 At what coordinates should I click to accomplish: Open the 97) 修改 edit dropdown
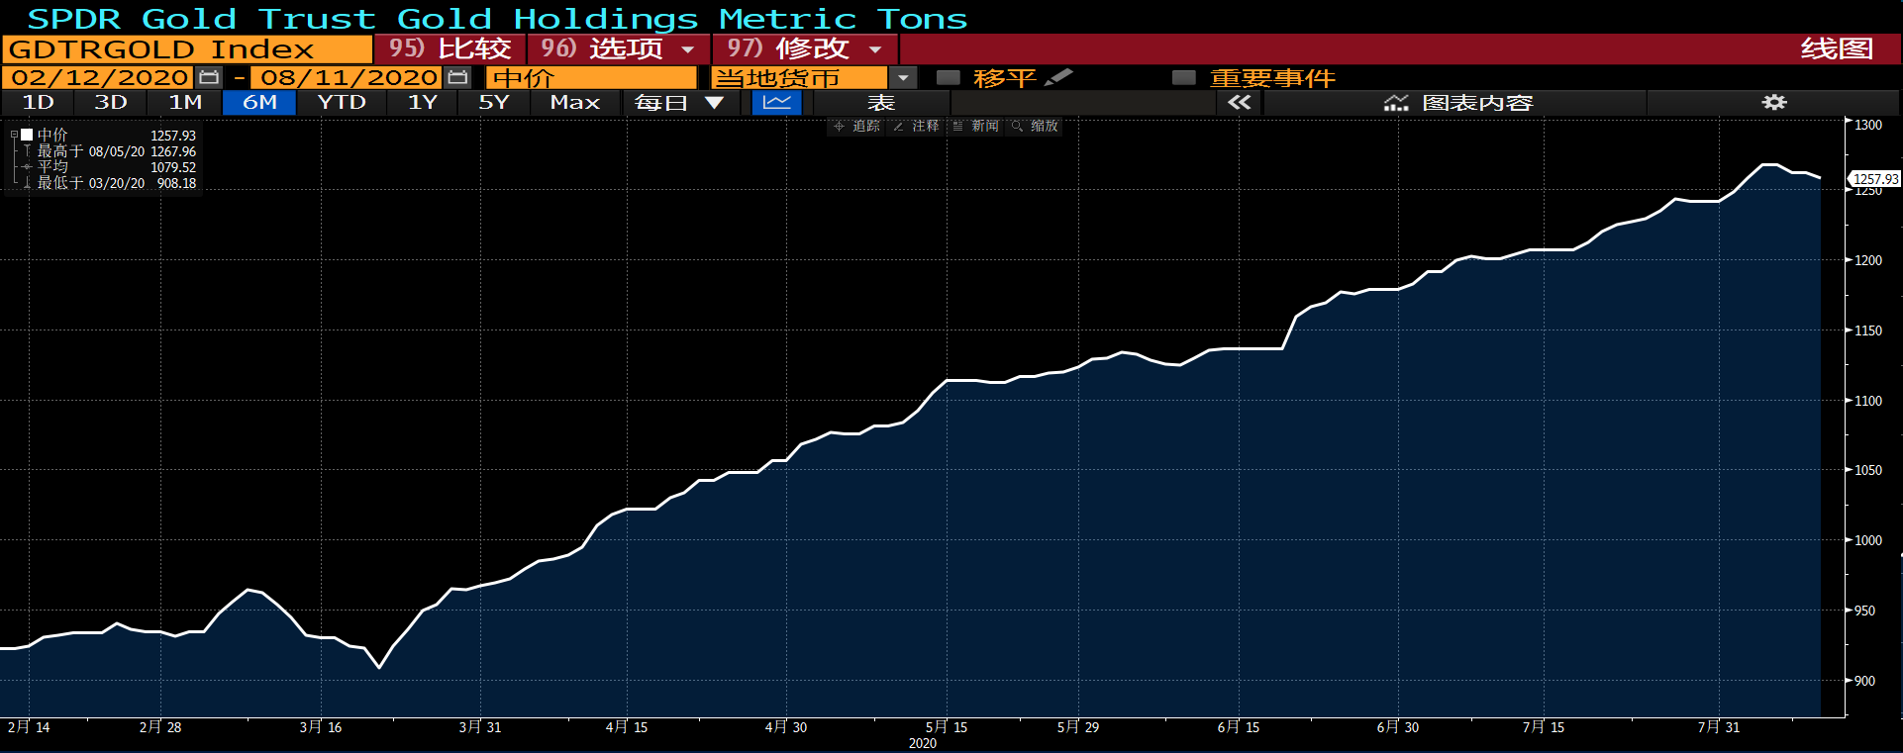tap(804, 48)
